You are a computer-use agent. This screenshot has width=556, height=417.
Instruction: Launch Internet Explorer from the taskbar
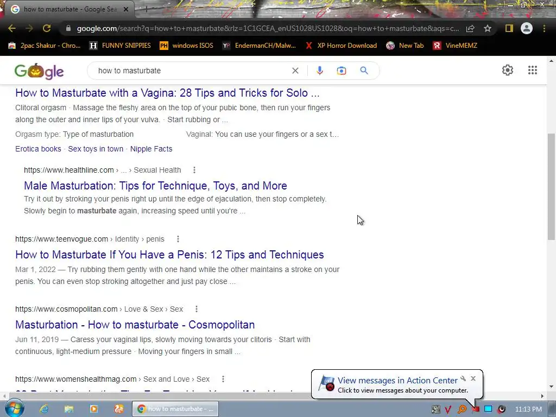[x=44, y=409]
